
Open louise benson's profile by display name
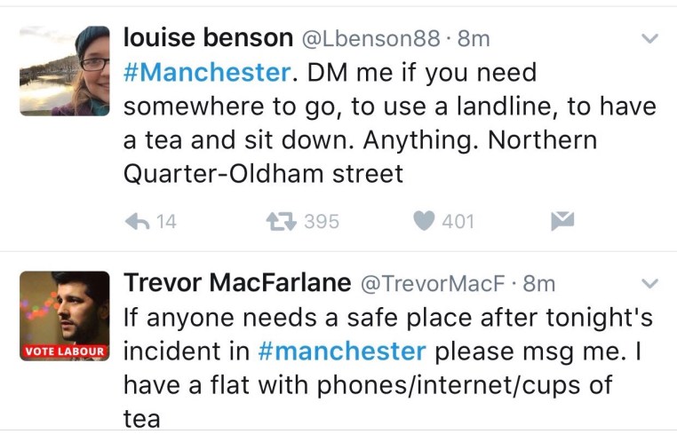click(208, 38)
